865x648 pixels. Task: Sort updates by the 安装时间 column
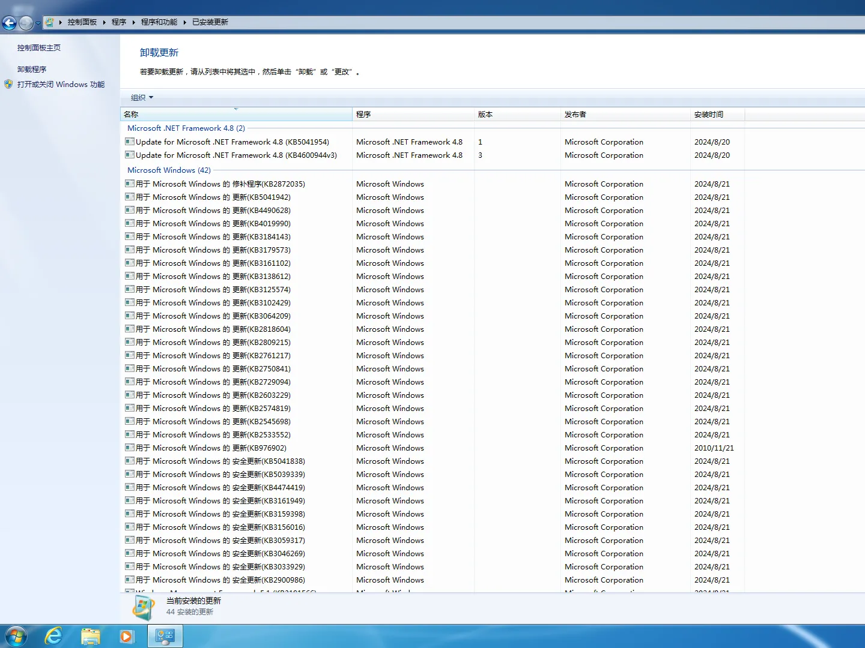(709, 114)
